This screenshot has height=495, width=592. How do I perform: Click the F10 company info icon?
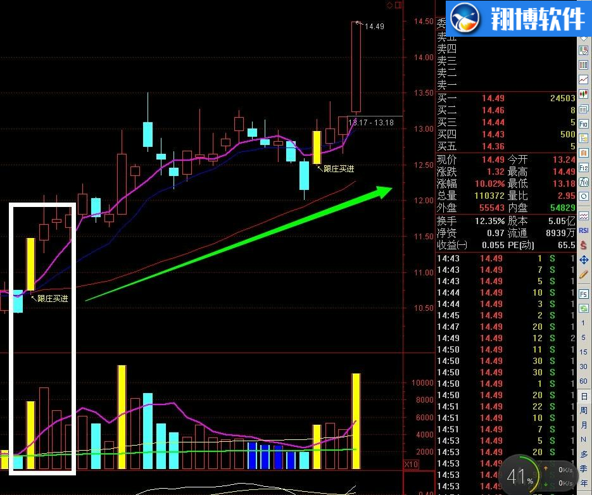pos(583,124)
